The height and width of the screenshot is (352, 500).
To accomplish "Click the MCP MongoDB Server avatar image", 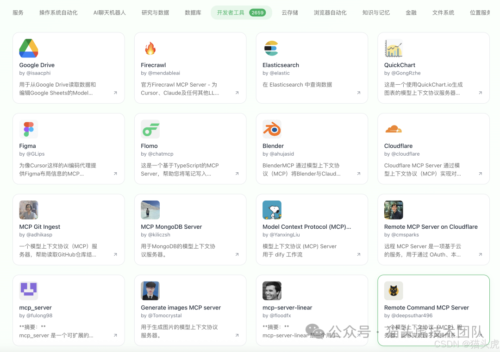I will [150, 210].
